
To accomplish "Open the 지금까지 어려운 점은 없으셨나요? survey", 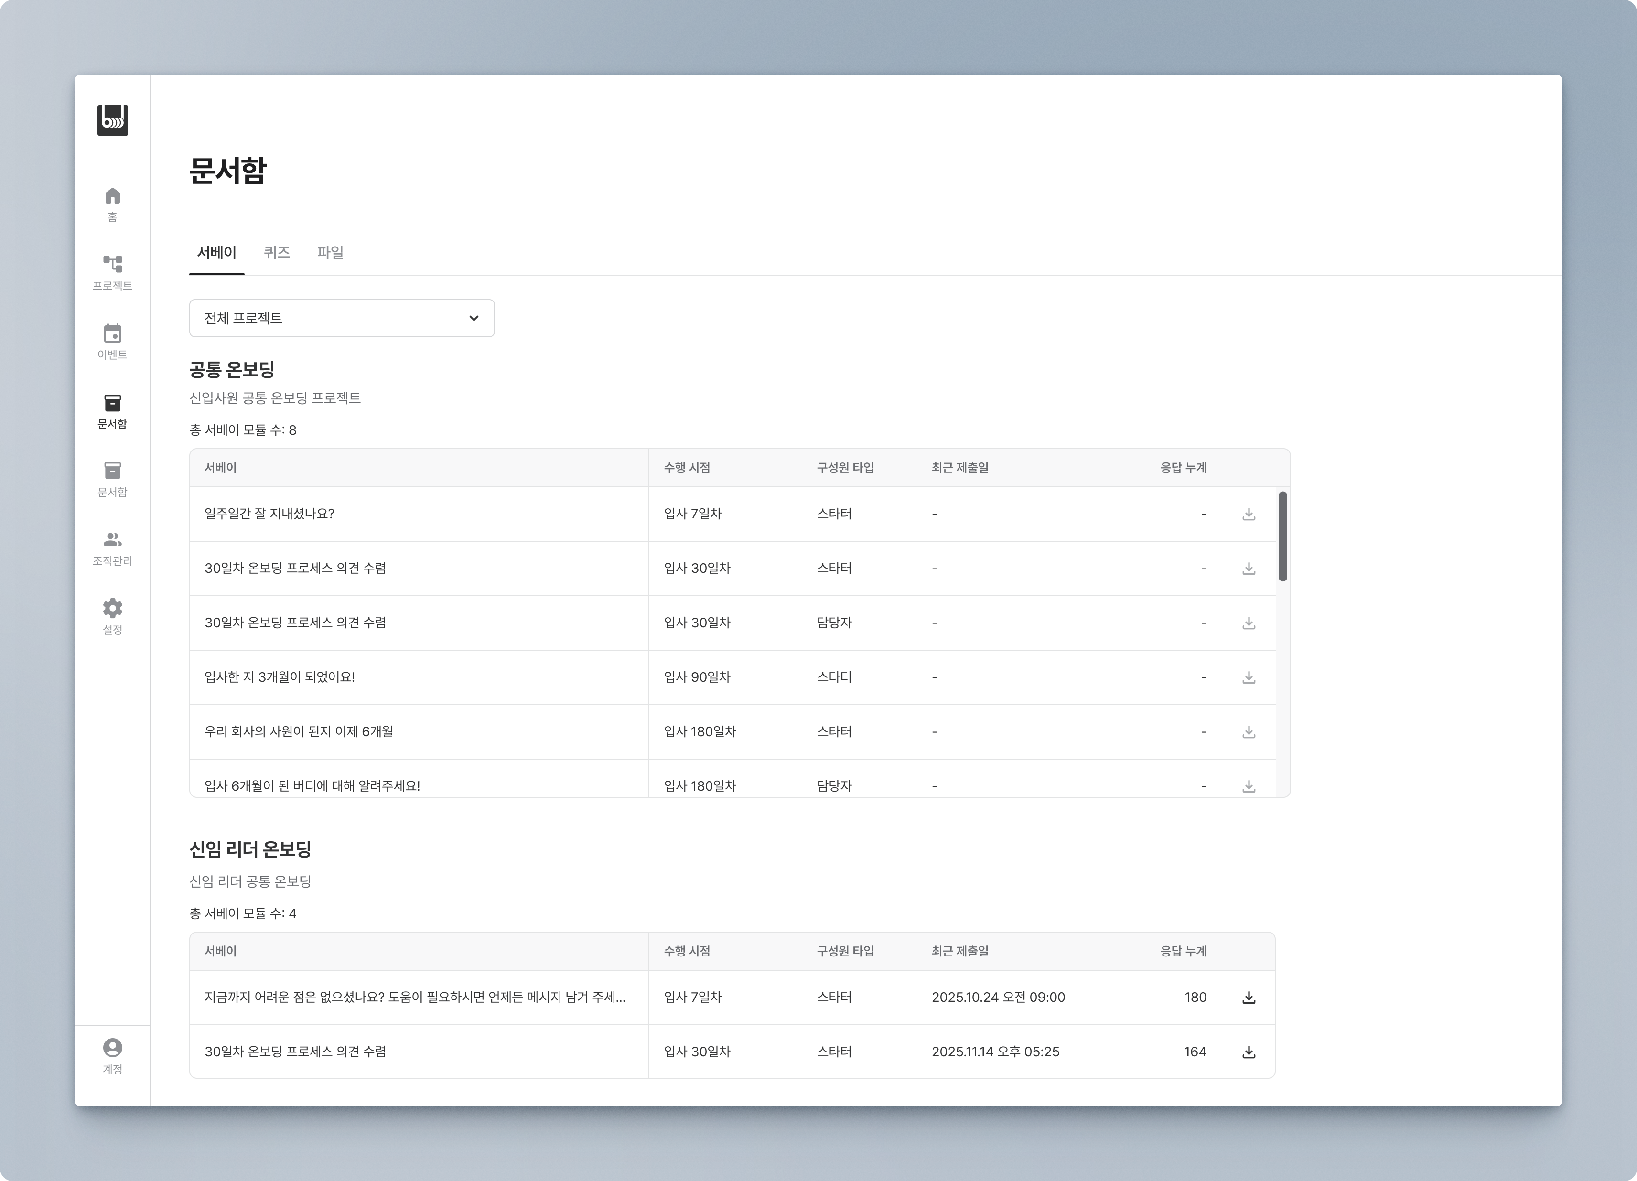I will [x=414, y=998].
